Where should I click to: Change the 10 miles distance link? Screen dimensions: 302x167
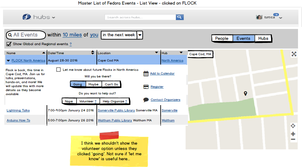pyautogui.click(x=72, y=35)
